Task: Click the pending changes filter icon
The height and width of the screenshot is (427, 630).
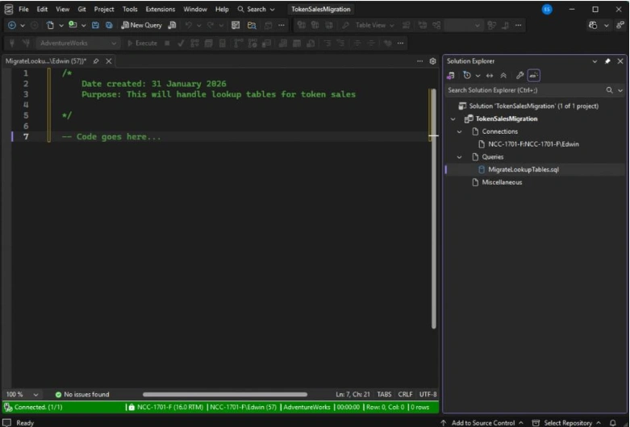Action: [467, 76]
